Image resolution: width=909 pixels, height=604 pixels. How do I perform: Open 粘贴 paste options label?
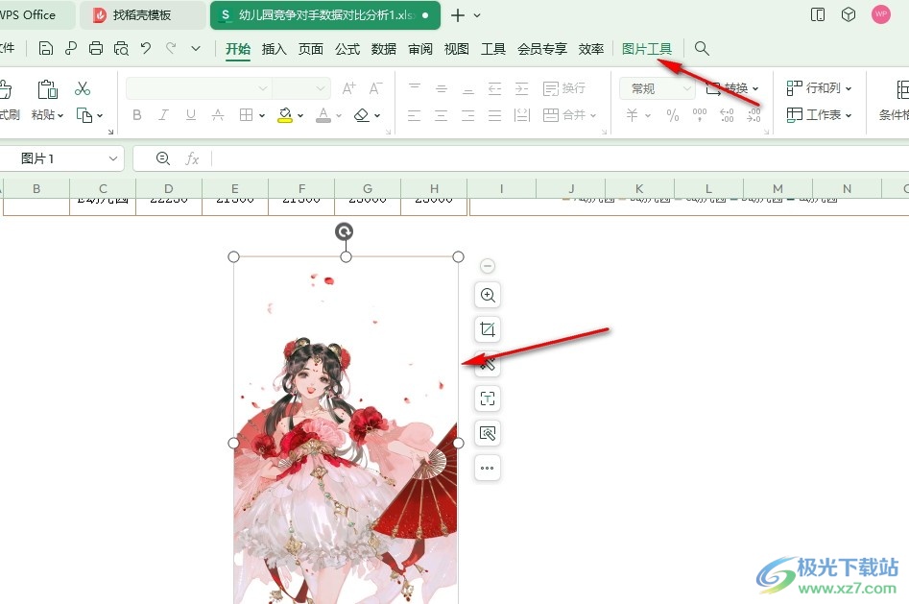(x=48, y=114)
